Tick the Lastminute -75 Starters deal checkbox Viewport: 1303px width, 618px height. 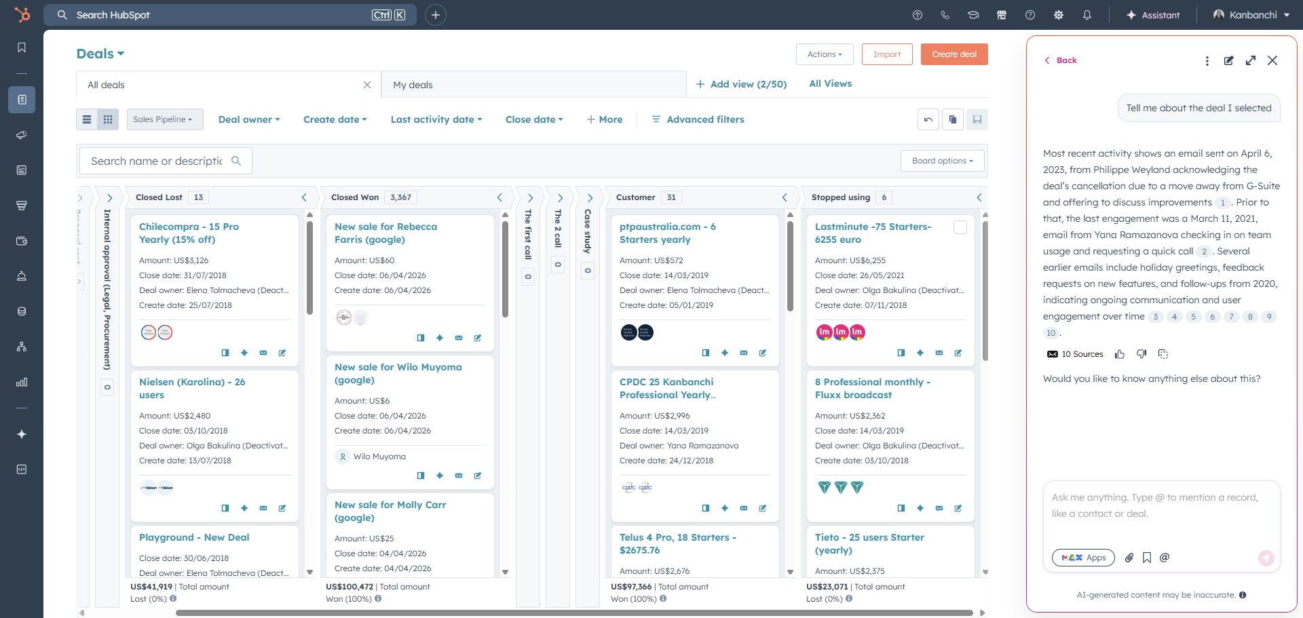tap(960, 227)
